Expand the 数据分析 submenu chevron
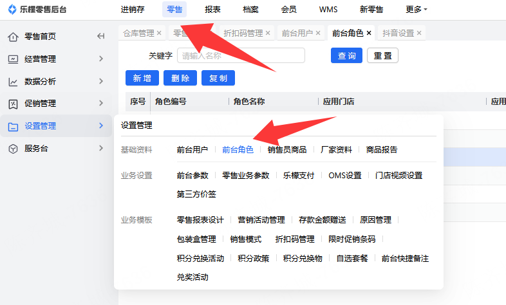 pos(101,81)
